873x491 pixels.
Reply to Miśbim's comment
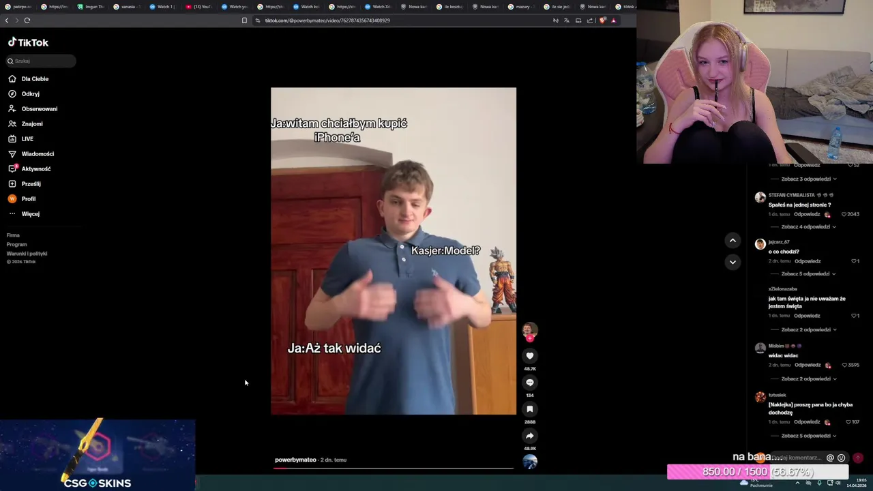(x=807, y=365)
